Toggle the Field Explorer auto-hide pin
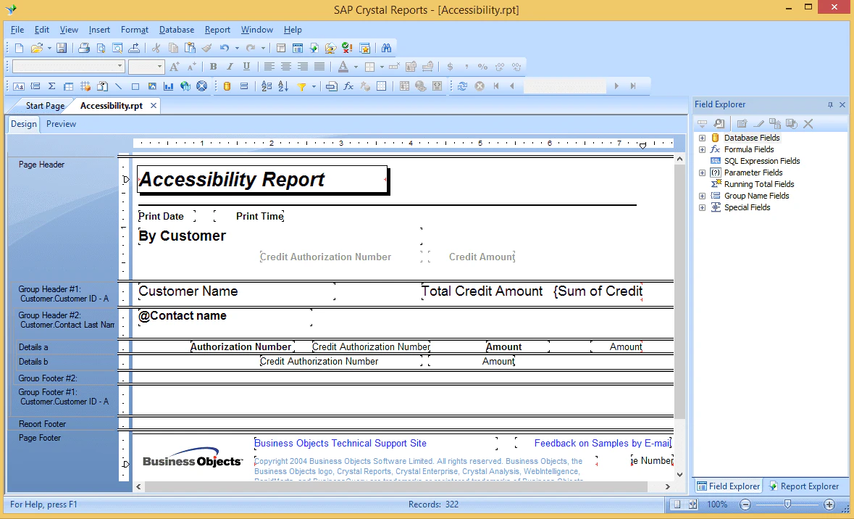854x519 pixels. tap(830, 104)
